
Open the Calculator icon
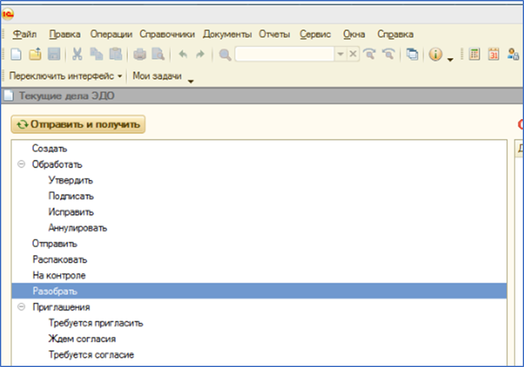(x=474, y=54)
